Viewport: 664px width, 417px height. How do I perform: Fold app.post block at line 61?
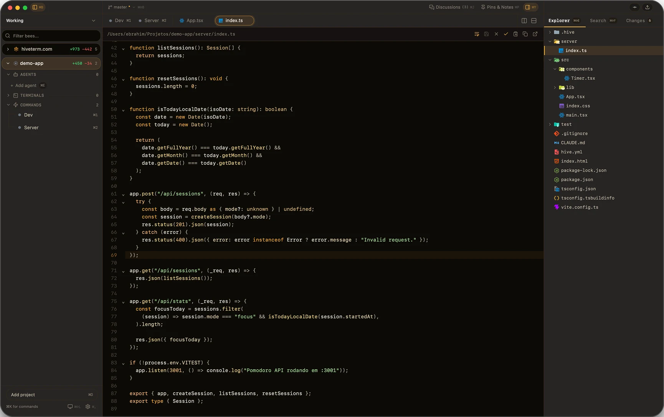[123, 195]
